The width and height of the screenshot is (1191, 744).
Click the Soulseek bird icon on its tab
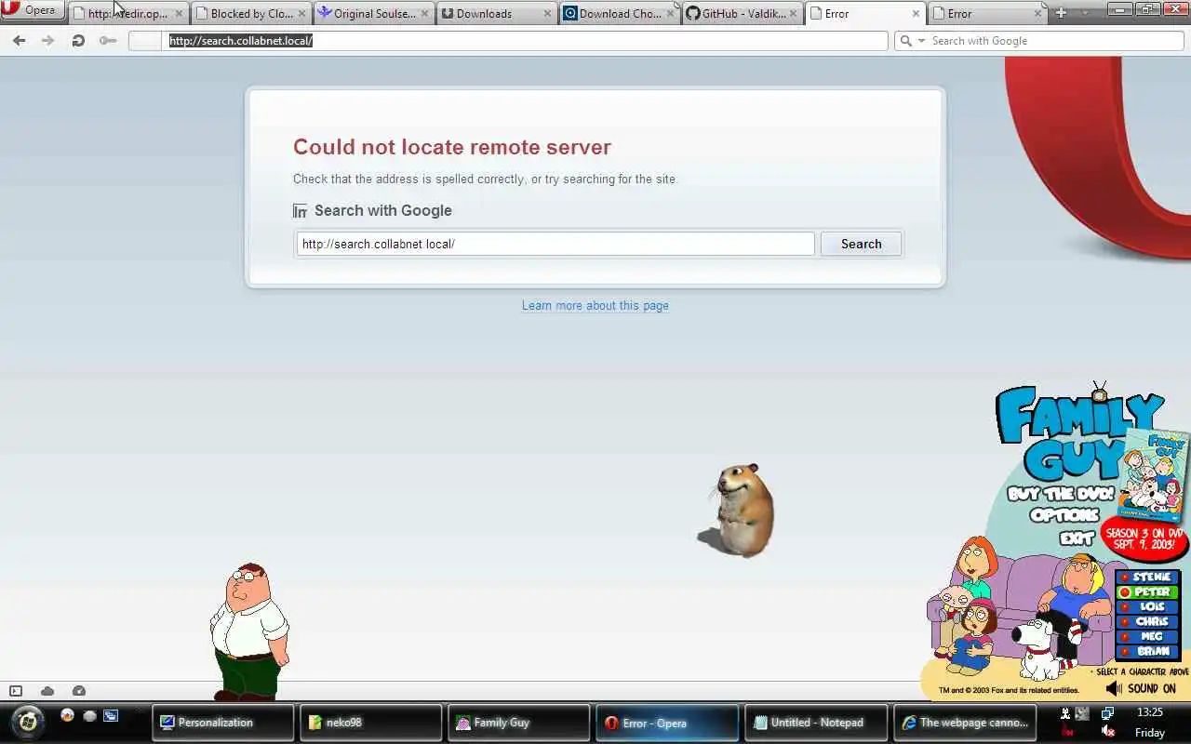point(325,13)
